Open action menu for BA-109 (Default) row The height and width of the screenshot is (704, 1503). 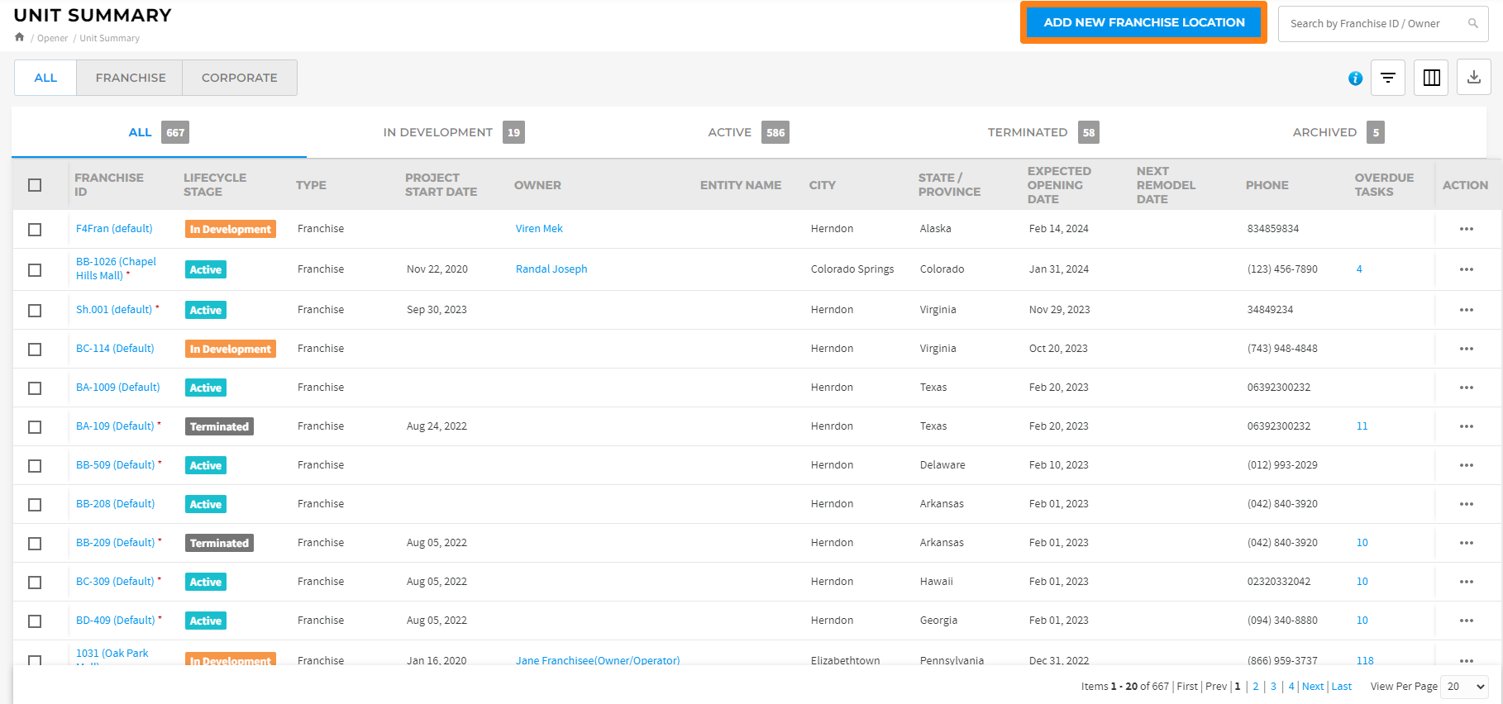coord(1467,426)
